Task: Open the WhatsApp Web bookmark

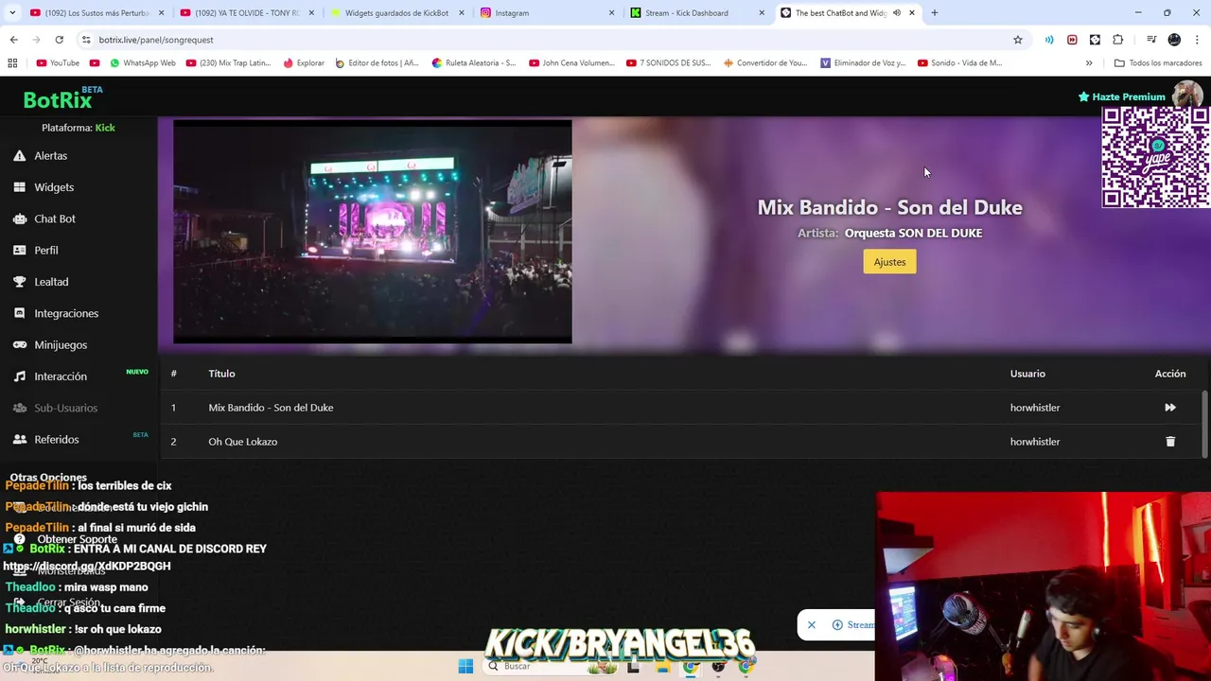Action: pyautogui.click(x=142, y=63)
